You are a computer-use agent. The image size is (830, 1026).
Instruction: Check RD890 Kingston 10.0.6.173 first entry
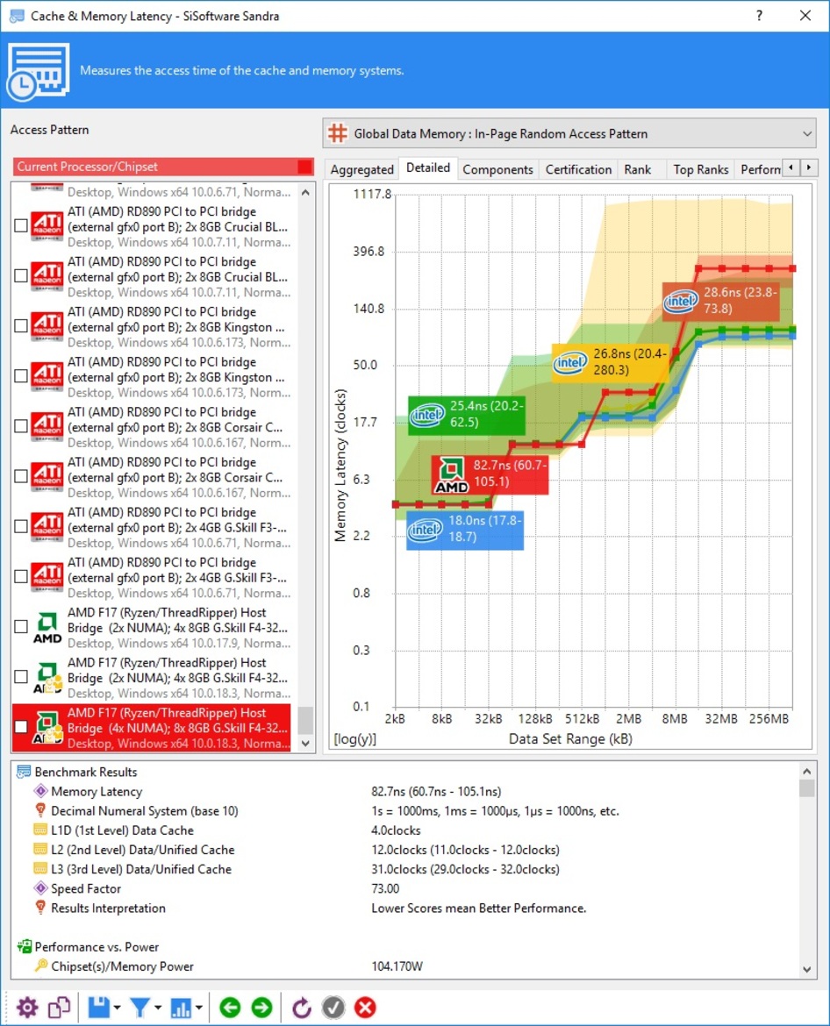[x=21, y=325]
